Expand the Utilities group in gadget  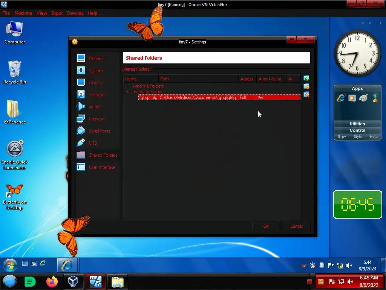357,124
